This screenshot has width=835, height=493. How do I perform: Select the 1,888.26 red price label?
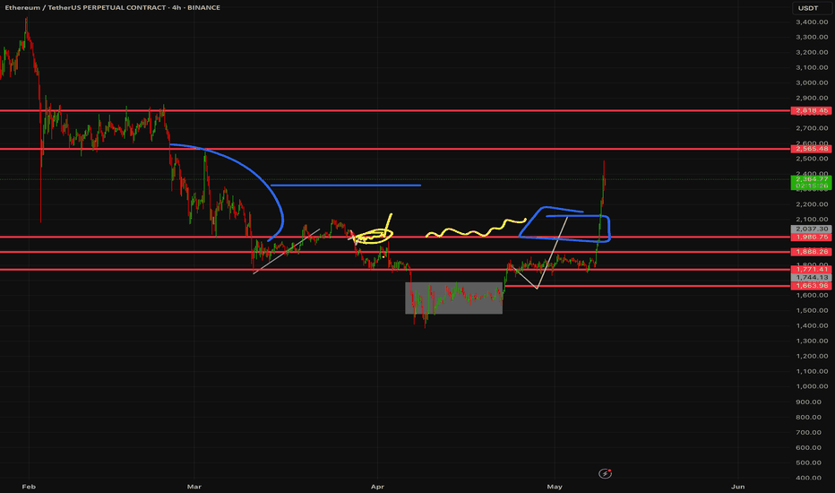pyautogui.click(x=812, y=252)
